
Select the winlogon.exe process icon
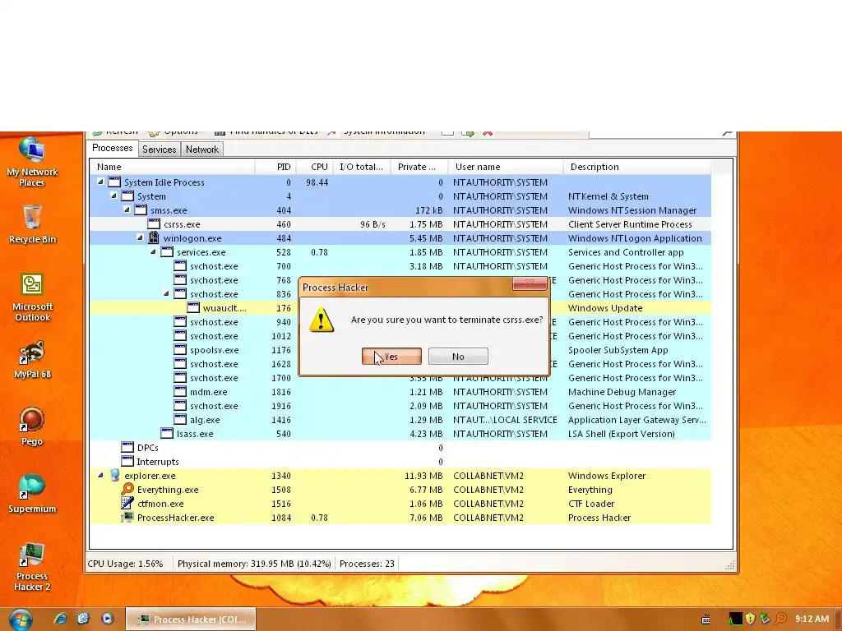[154, 237]
